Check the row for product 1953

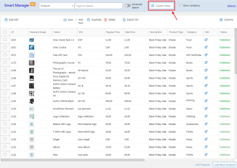tap(5, 40)
